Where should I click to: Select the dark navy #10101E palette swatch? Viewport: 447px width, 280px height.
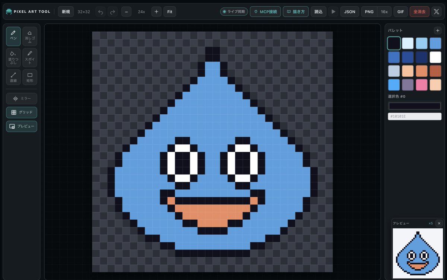(x=394, y=43)
